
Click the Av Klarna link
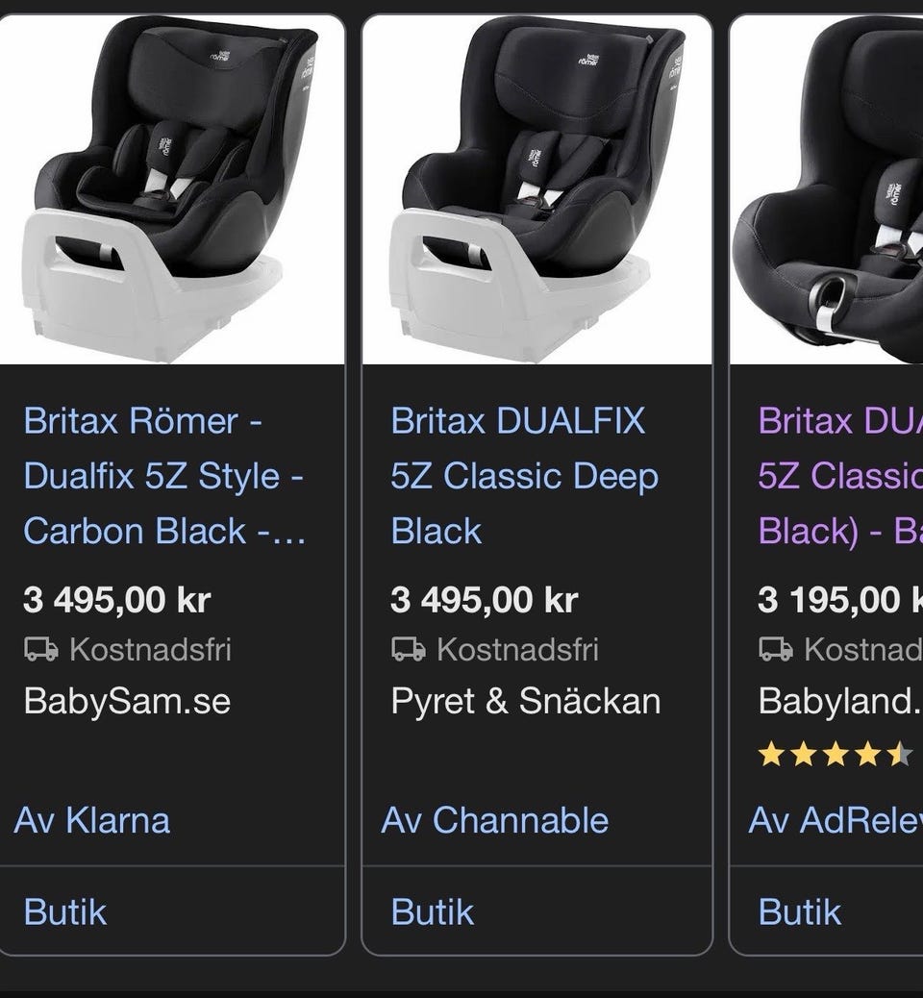click(x=92, y=820)
